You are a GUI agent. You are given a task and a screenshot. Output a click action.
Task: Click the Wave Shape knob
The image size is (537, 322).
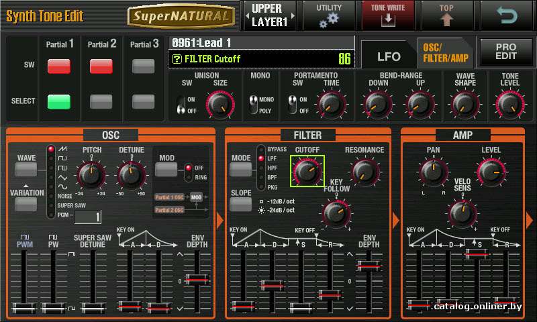click(465, 105)
